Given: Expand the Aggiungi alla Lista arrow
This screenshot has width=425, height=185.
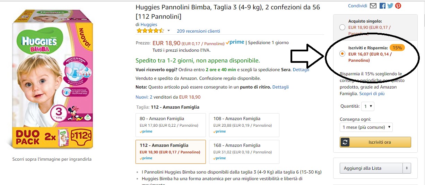Looking at the screenshot, I should point(407,168).
